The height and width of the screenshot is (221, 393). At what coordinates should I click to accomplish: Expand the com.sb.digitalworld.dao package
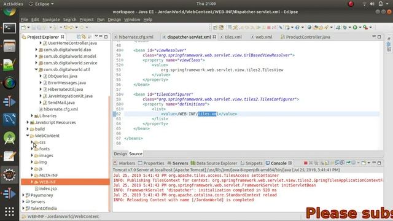pyautogui.click(x=36, y=50)
